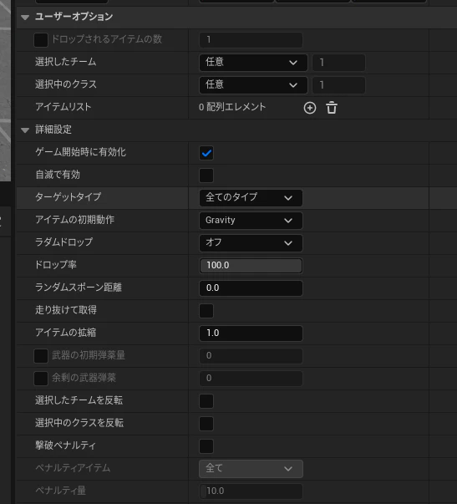The image size is (457, 504).
Task: Open ターゲットタイプ dropdown showing 全てのタイプ
Action: point(251,198)
